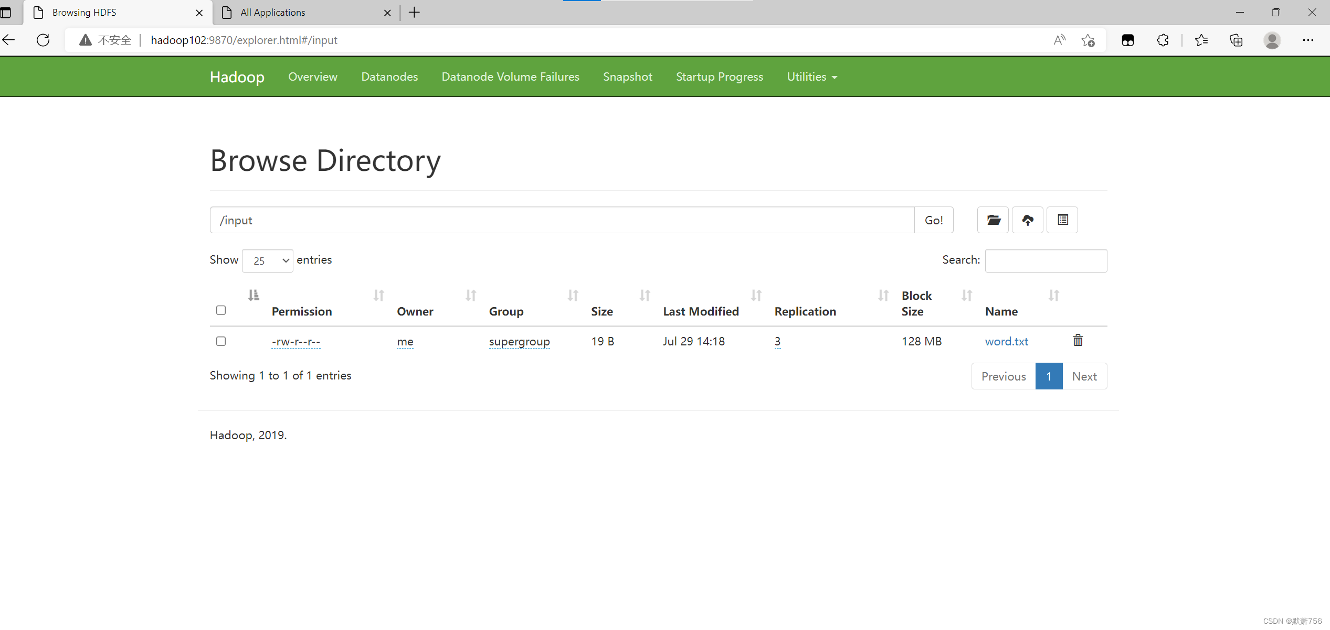Check the select-all header checkbox

pyautogui.click(x=221, y=310)
